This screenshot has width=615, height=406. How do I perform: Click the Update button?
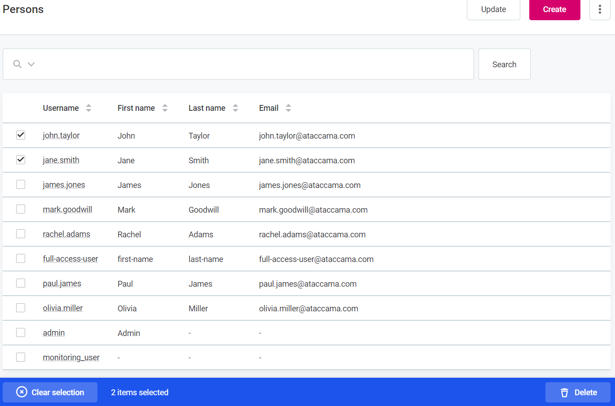[493, 9]
